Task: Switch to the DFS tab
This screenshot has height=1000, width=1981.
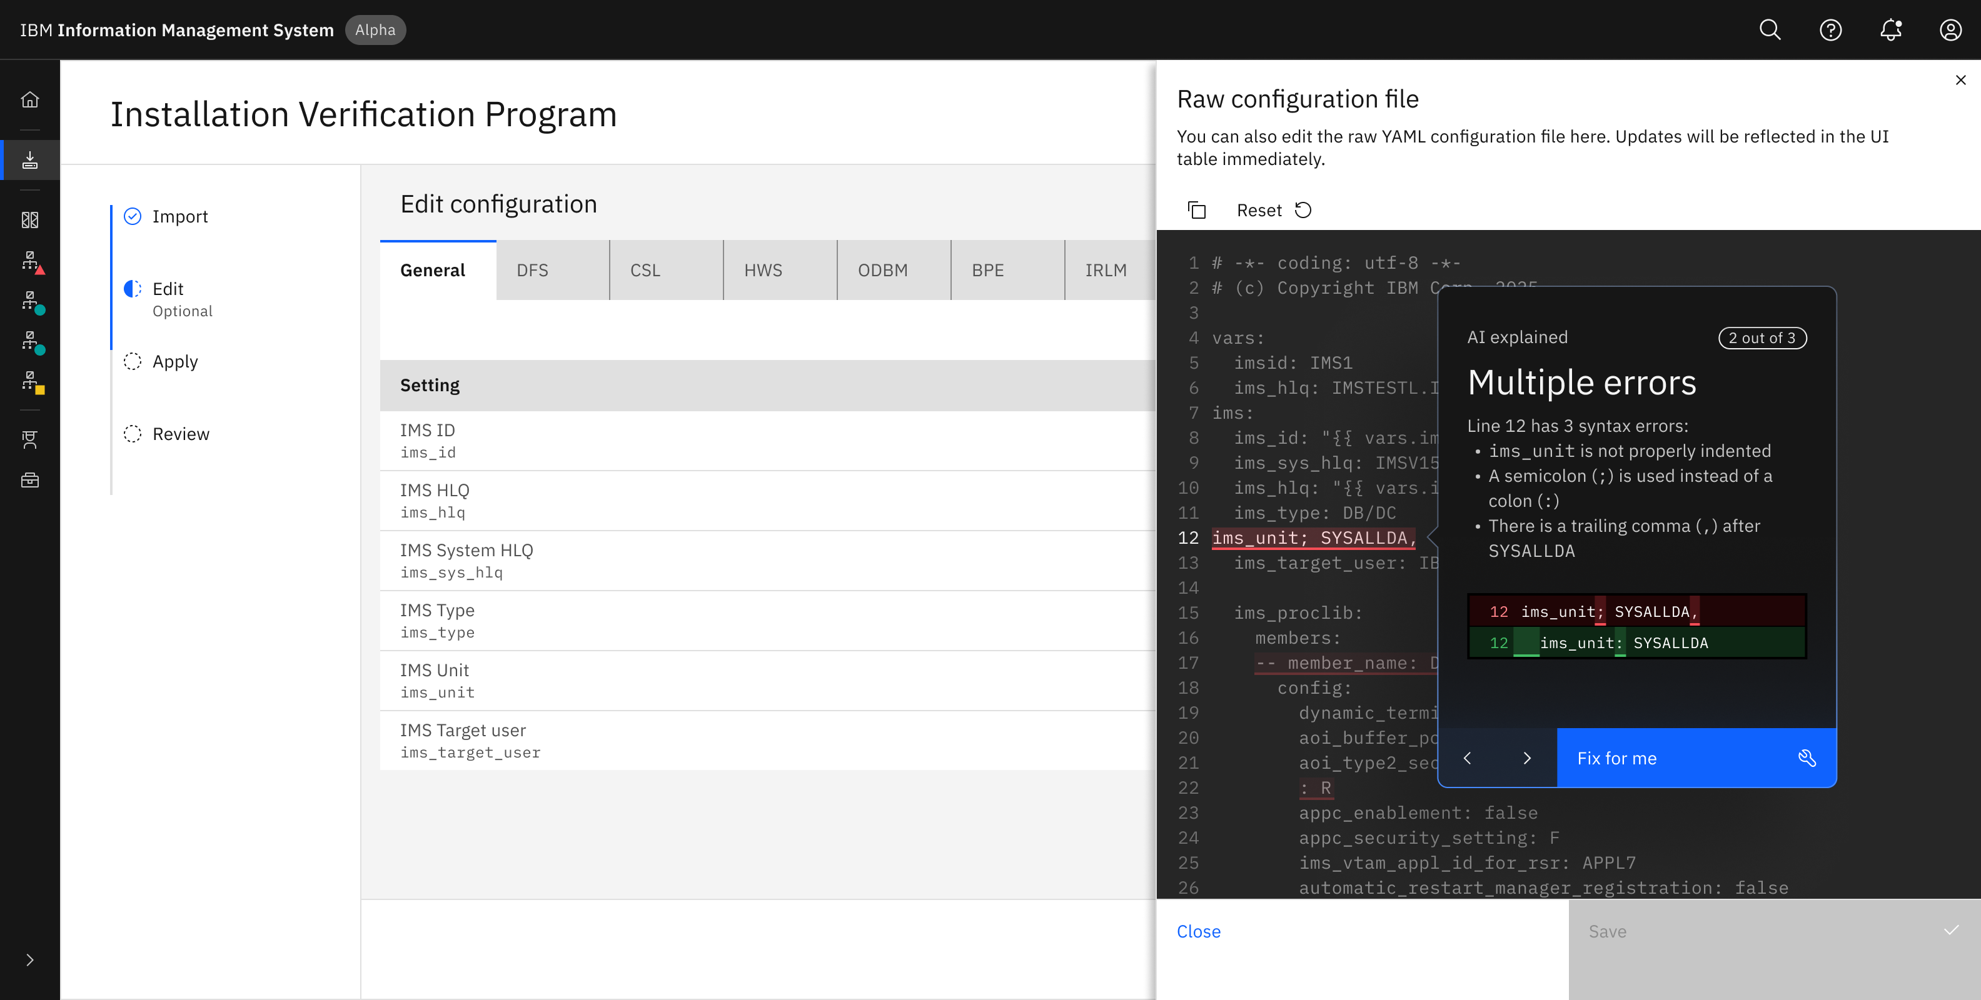Action: tap(552, 270)
